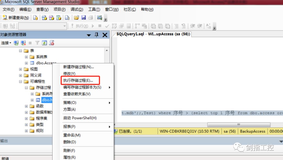Choose 查看依赖关系(V) in context menu
Screen dimensions: 283x160
(87, 94)
